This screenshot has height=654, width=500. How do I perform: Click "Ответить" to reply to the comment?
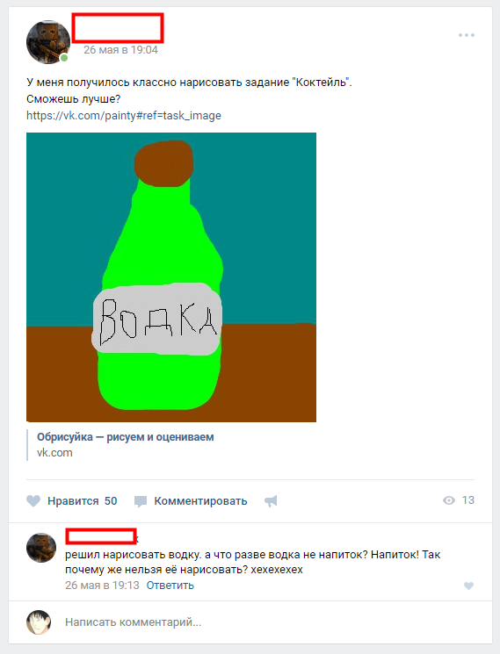pyautogui.click(x=170, y=586)
